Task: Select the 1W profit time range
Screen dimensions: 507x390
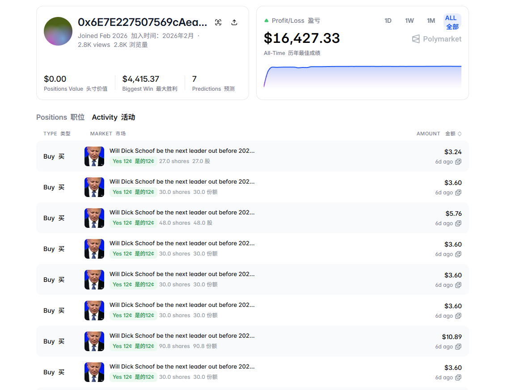Action: [x=409, y=21]
